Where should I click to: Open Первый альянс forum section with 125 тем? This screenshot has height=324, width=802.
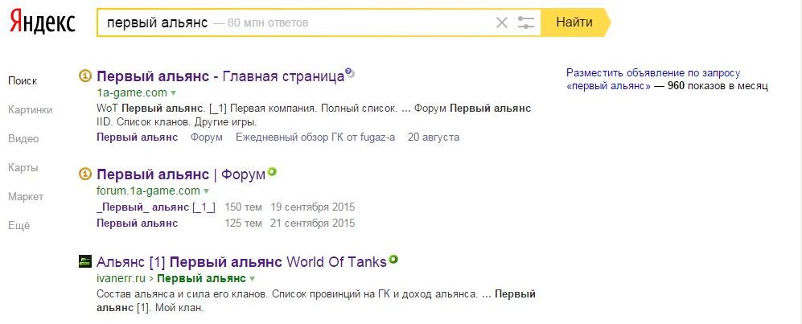(137, 223)
